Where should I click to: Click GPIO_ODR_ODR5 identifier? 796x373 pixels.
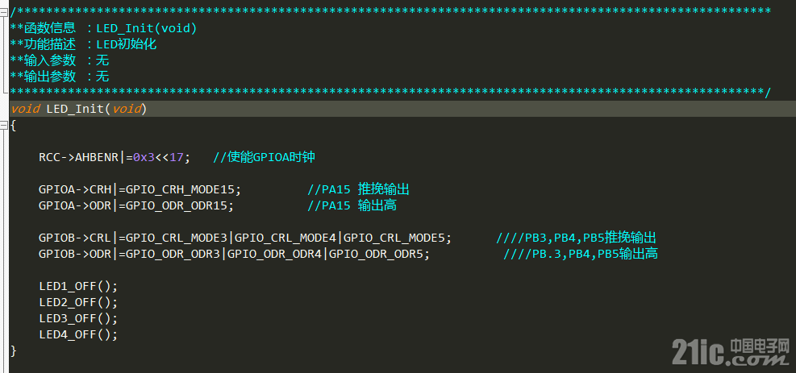coord(376,254)
